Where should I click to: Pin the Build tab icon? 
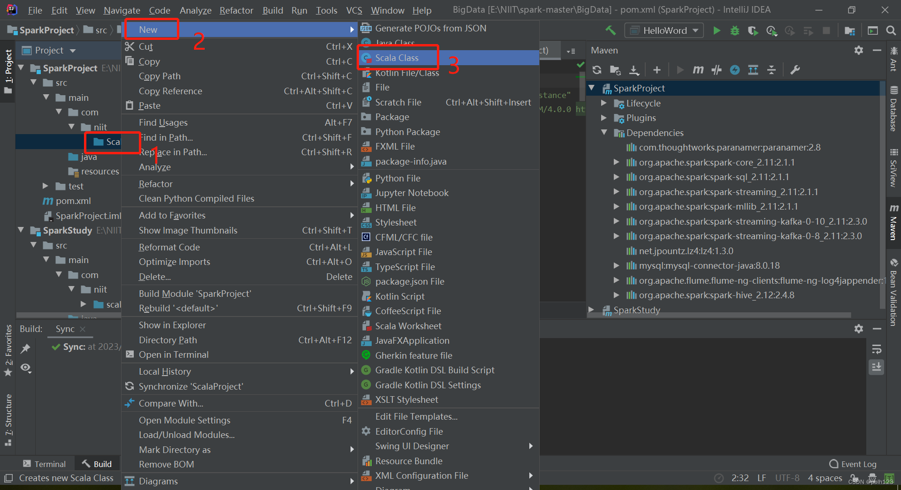pos(25,348)
